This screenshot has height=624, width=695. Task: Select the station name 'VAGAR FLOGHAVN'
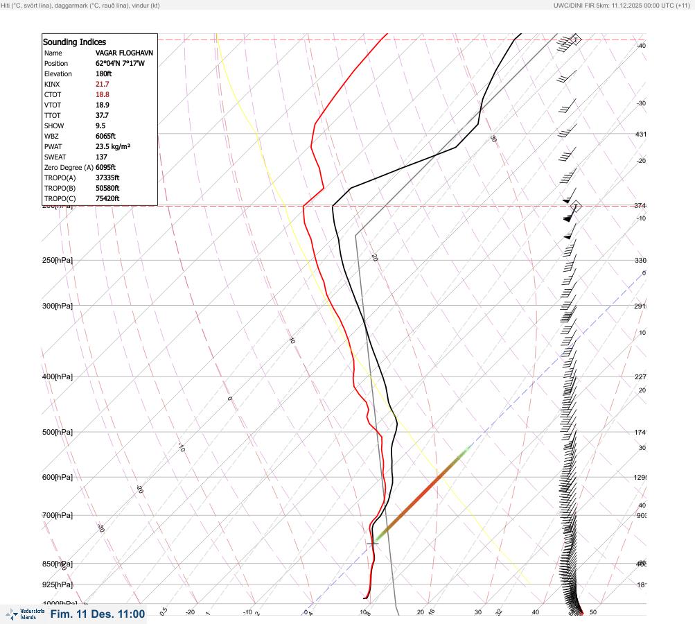124,53
